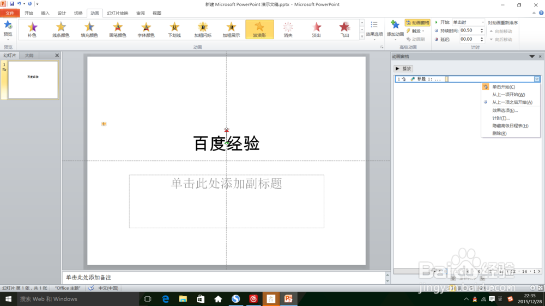
Task: Open the 文件 file tab
Action: [10, 13]
